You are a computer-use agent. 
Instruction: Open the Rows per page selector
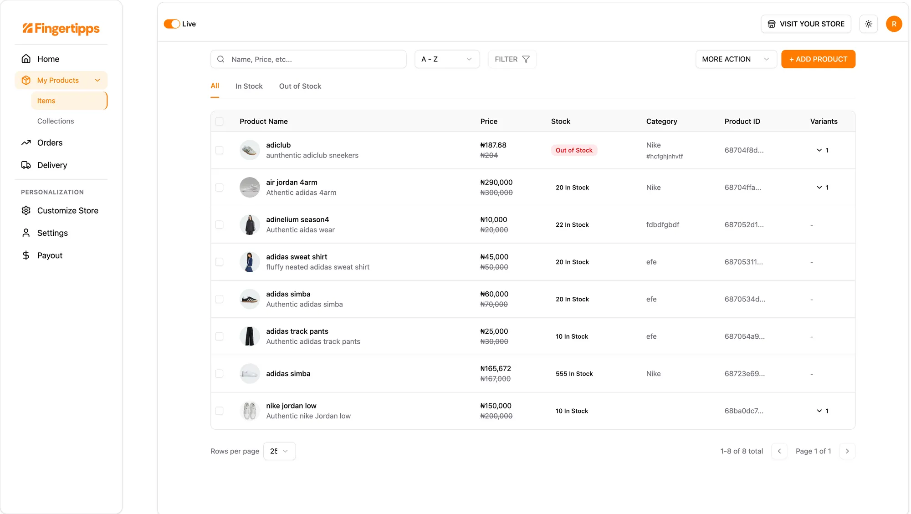pyautogui.click(x=279, y=451)
